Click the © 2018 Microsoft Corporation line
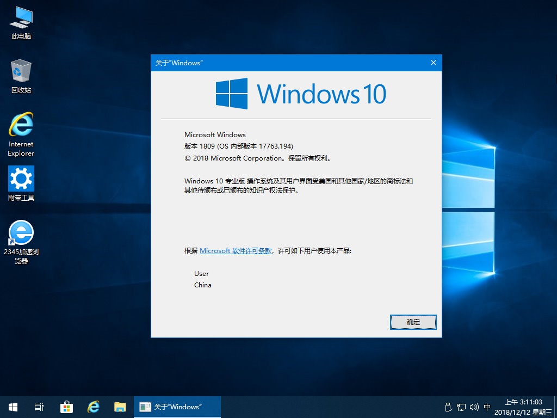 tap(258, 158)
